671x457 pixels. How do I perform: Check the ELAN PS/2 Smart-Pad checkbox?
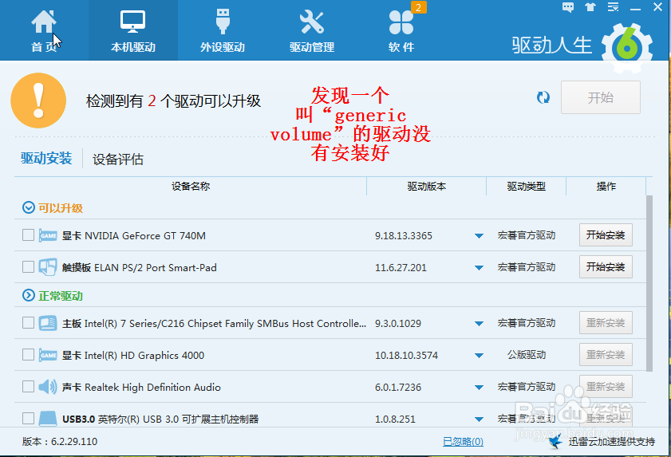(28, 267)
